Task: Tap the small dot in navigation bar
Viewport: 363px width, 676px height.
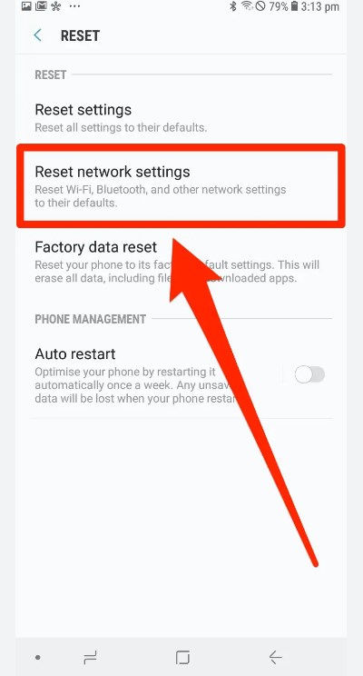Action: [38, 658]
